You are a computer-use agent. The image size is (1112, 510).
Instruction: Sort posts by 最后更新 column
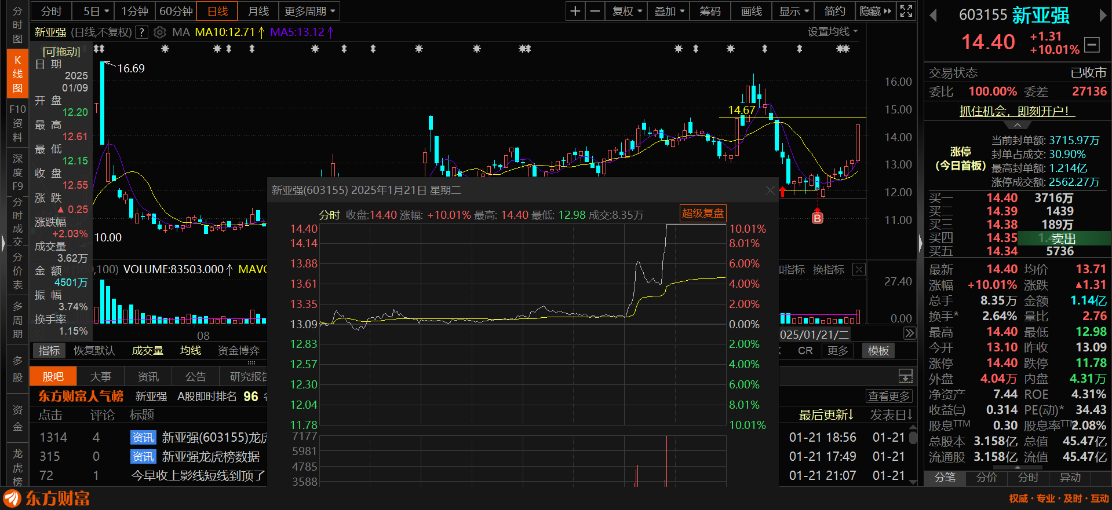(826, 415)
